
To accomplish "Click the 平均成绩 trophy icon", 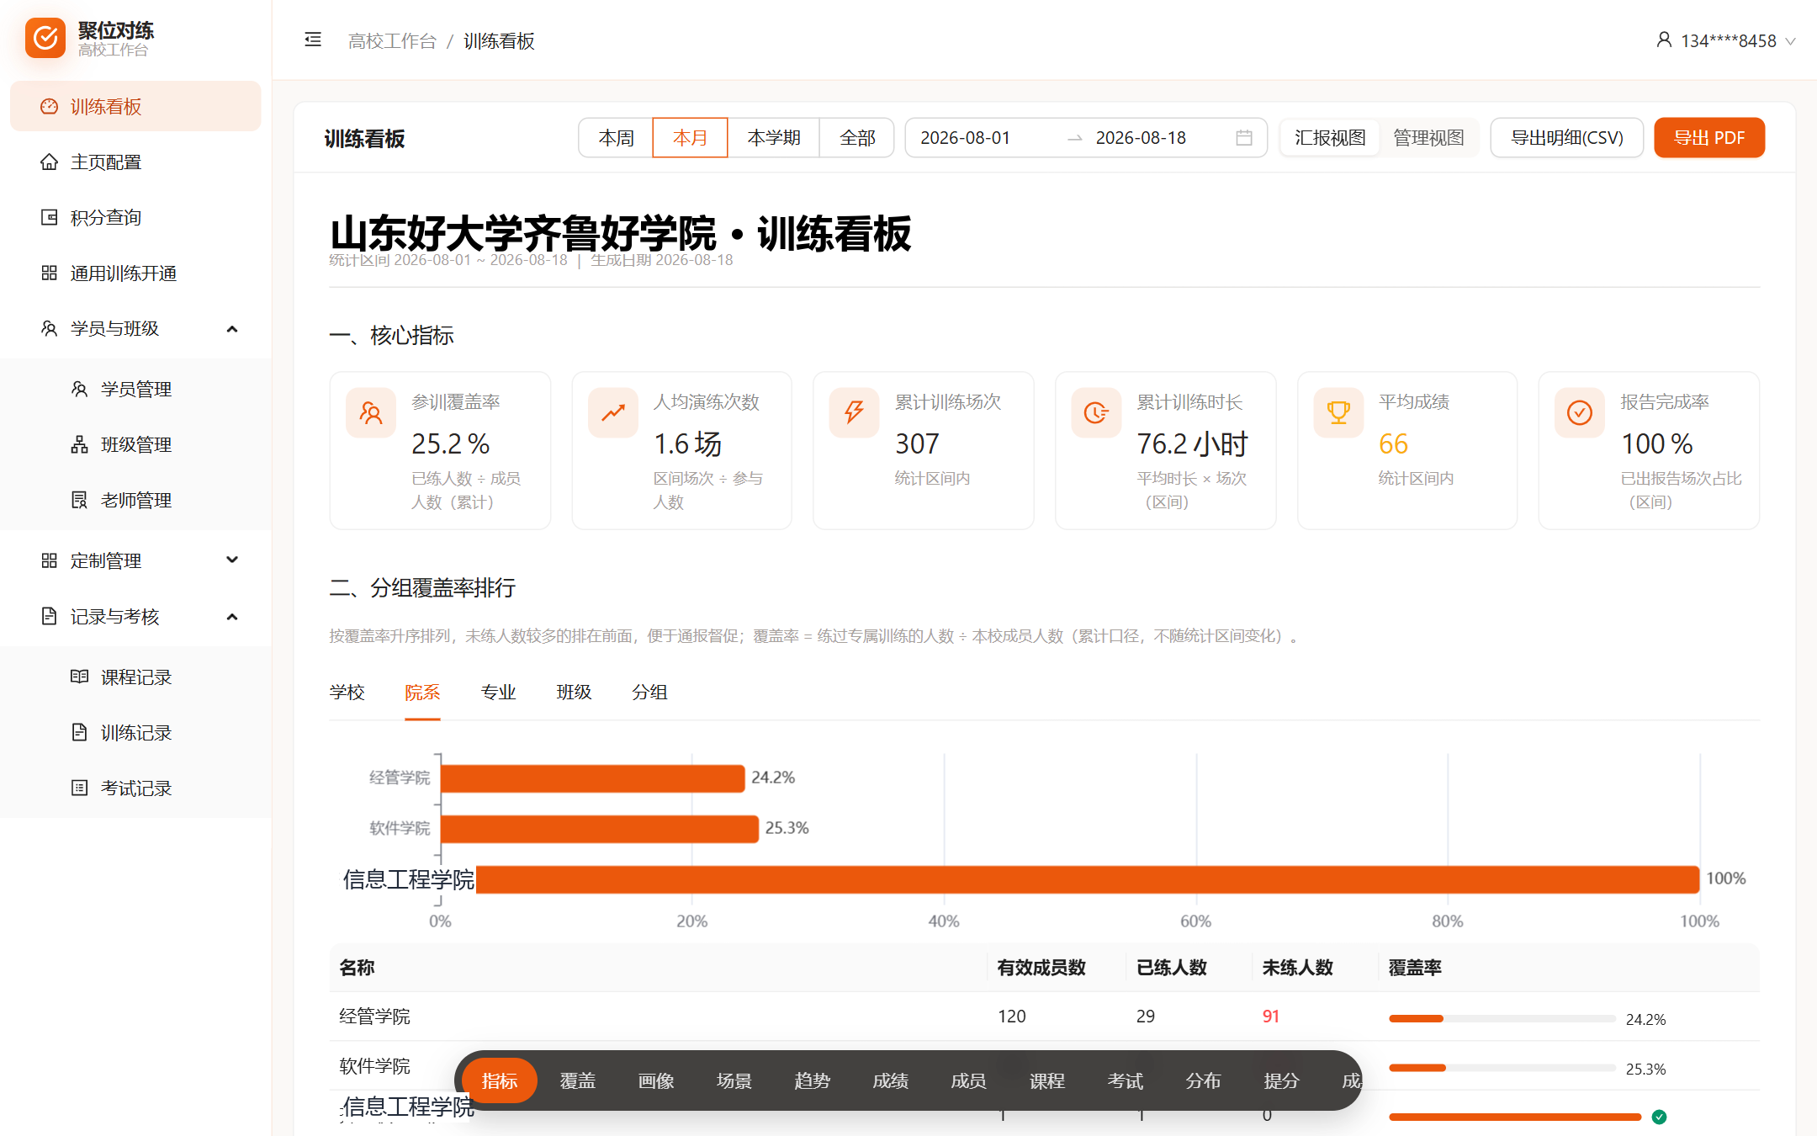I will (1338, 412).
